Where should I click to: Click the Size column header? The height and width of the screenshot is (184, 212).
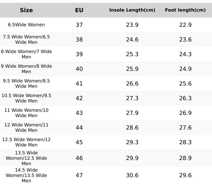pyautogui.click(x=26, y=10)
